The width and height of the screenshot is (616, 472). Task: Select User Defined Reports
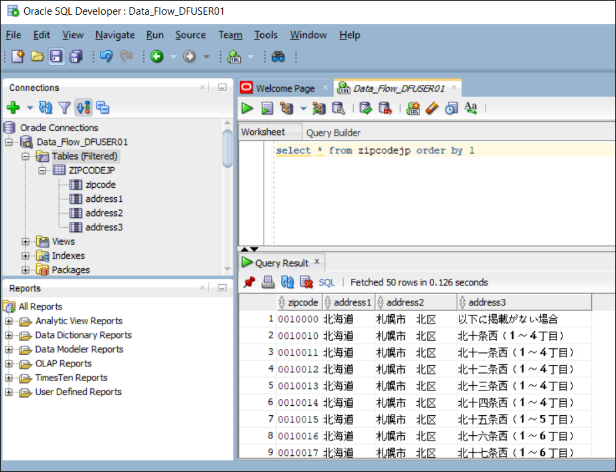click(78, 392)
